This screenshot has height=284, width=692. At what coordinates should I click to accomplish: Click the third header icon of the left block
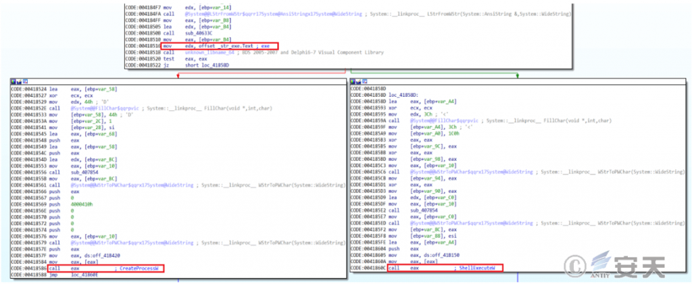click(x=26, y=80)
